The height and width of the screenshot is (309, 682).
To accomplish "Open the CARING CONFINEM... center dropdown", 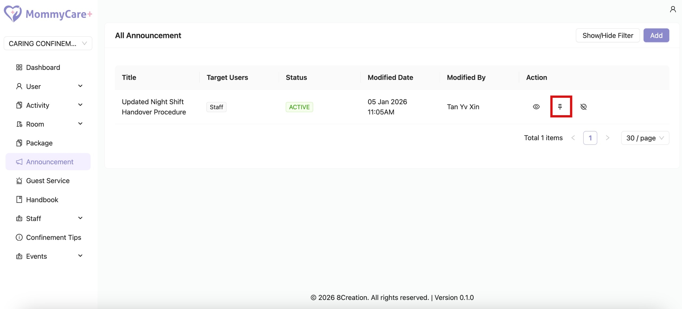I will [48, 43].
